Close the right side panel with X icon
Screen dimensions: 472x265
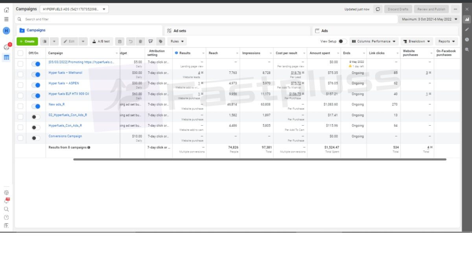coord(467,9)
